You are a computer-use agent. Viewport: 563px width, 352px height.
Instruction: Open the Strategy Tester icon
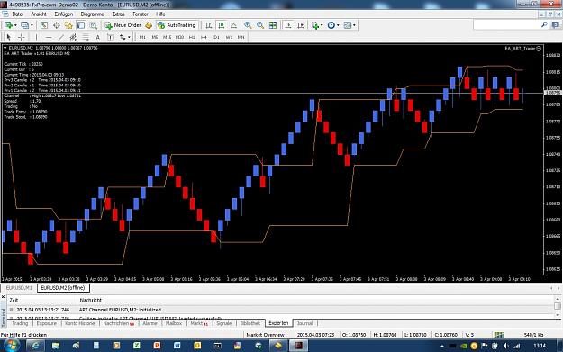94,25
